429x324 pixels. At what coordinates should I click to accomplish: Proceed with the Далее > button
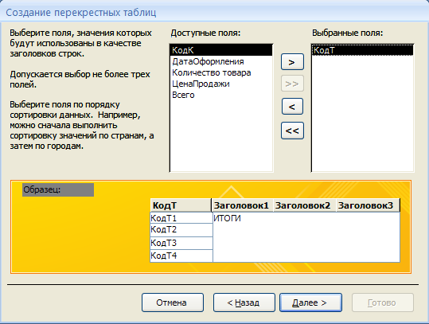click(310, 303)
